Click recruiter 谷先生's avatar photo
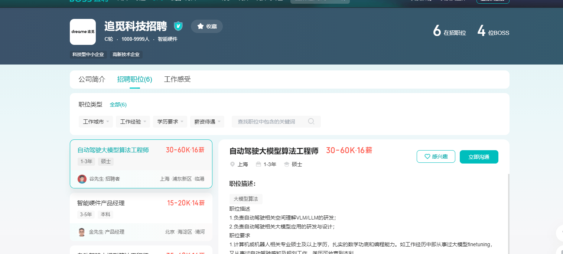Image resolution: width=563 pixels, height=254 pixels. click(x=82, y=179)
